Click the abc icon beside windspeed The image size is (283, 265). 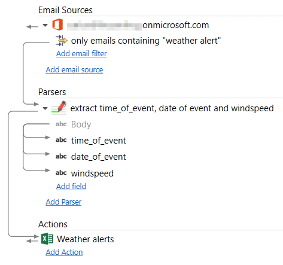click(61, 173)
